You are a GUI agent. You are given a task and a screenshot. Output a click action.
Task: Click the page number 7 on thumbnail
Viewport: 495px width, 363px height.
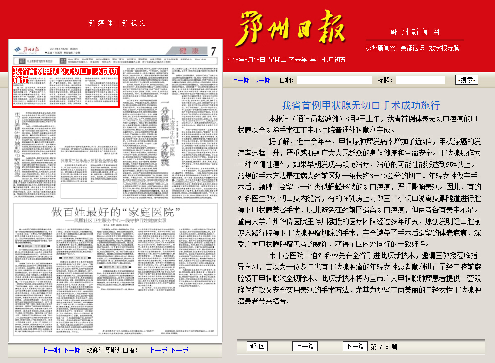213,51
